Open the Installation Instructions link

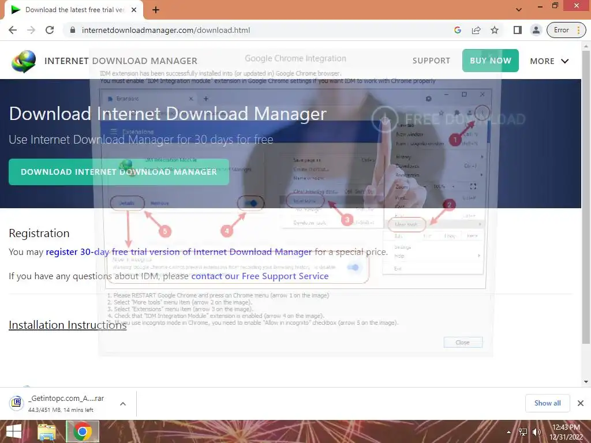[x=68, y=325]
